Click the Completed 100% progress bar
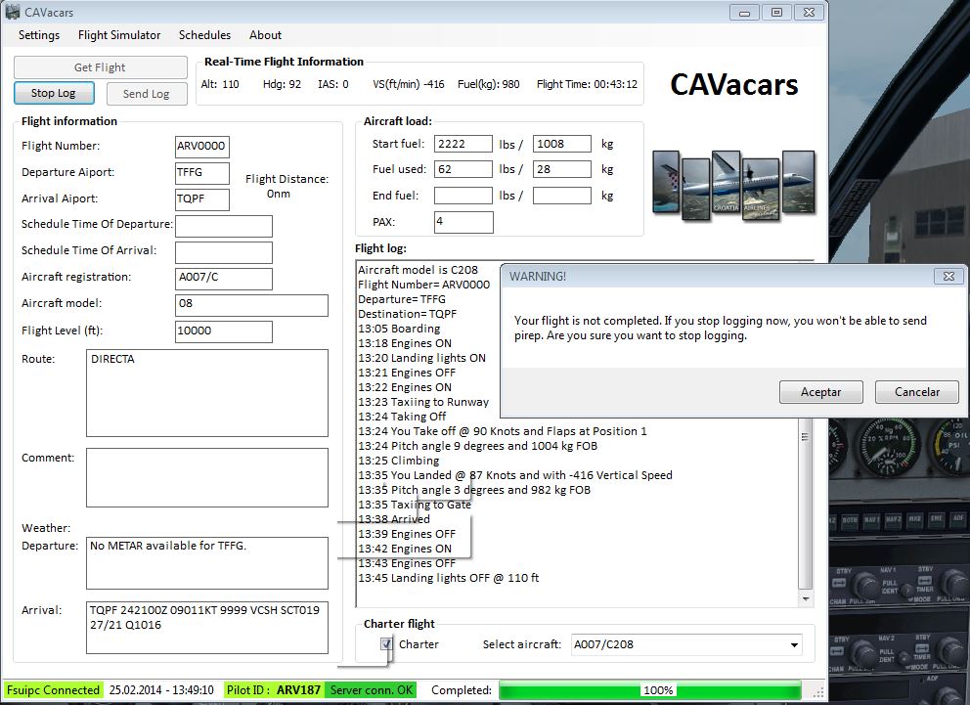 coord(650,690)
